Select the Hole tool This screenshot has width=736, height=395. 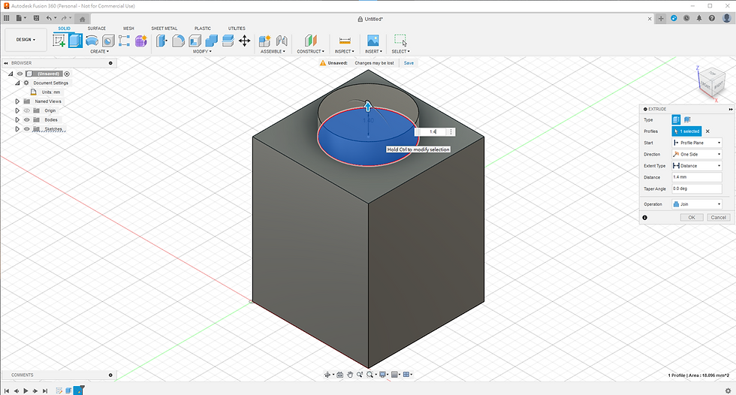click(108, 41)
